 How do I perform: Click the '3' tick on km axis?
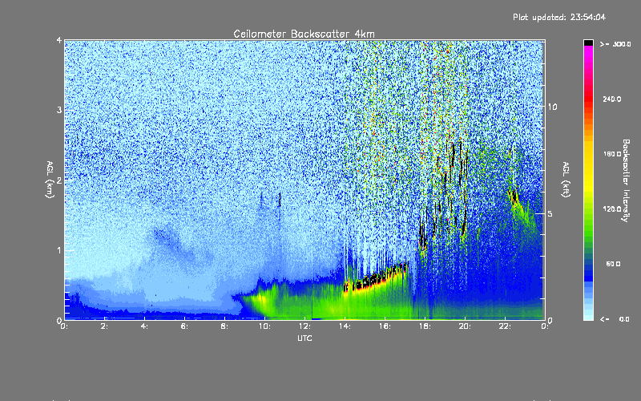click(x=59, y=110)
